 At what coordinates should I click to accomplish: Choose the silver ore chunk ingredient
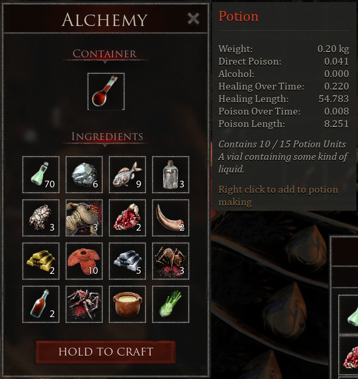84,174
